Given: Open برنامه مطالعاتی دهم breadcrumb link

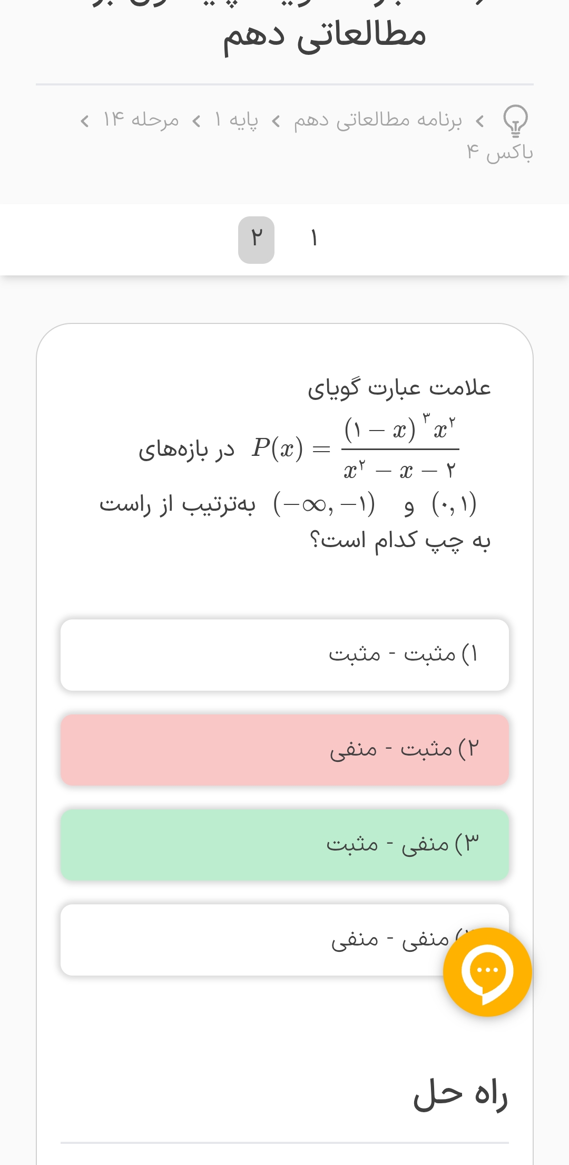Looking at the screenshot, I should coord(378,121).
